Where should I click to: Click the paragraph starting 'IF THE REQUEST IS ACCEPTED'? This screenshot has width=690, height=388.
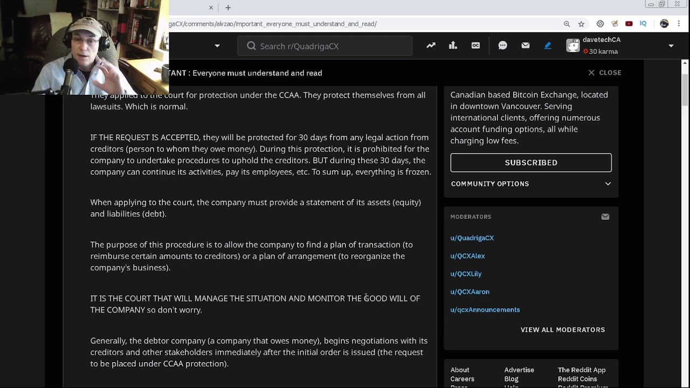(x=261, y=155)
